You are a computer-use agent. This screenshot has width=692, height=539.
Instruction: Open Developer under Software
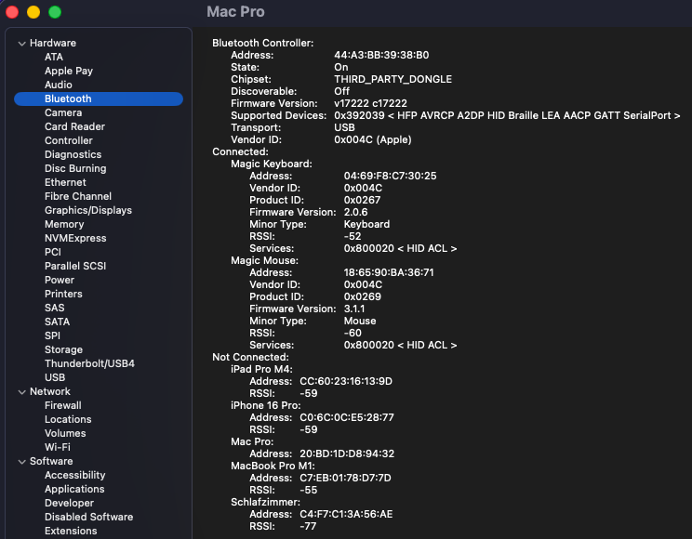[x=69, y=503]
